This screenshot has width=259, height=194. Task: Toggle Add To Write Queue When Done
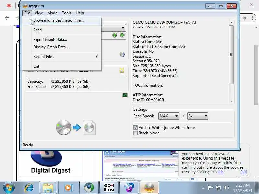point(135,128)
